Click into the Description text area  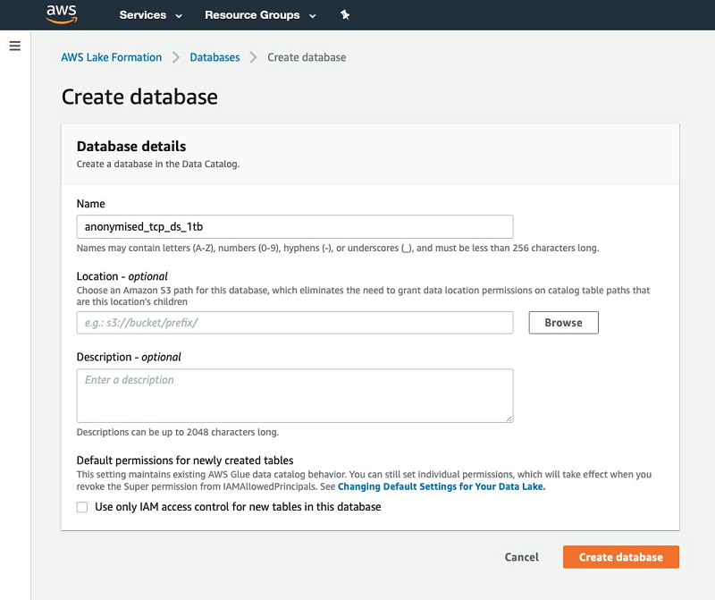point(295,394)
